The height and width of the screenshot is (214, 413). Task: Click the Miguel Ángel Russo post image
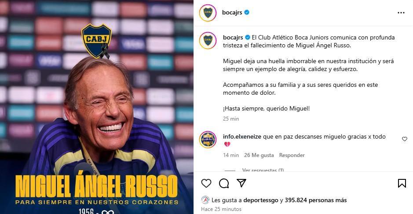[97, 107]
